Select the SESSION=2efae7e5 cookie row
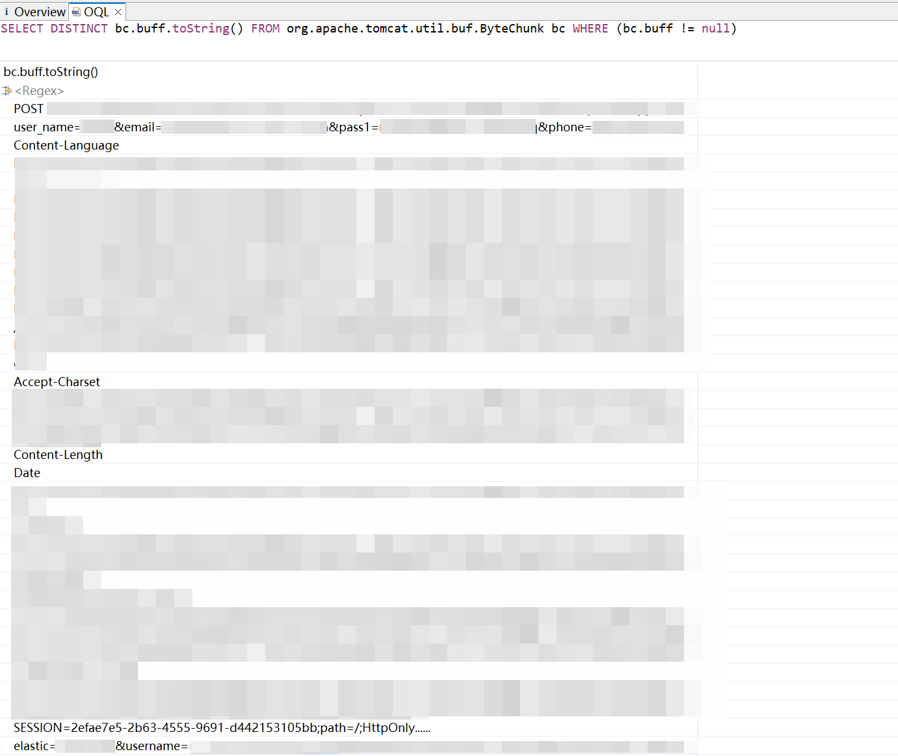The height and width of the screenshot is (756, 898). click(x=349, y=727)
